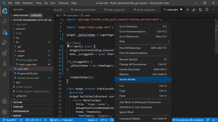
Task: Click the feedback icon in status bar
Action: [208, 120]
